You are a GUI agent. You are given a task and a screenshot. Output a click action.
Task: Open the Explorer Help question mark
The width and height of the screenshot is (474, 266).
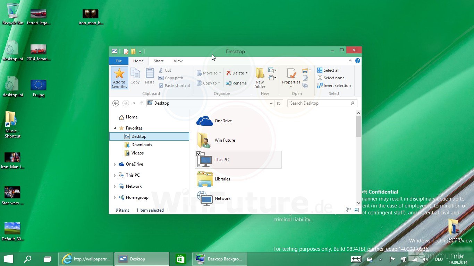[358, 61]
